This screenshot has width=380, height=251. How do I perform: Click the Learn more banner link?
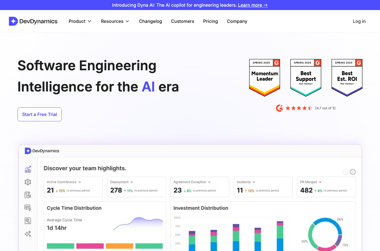click(x=253, y=5)
